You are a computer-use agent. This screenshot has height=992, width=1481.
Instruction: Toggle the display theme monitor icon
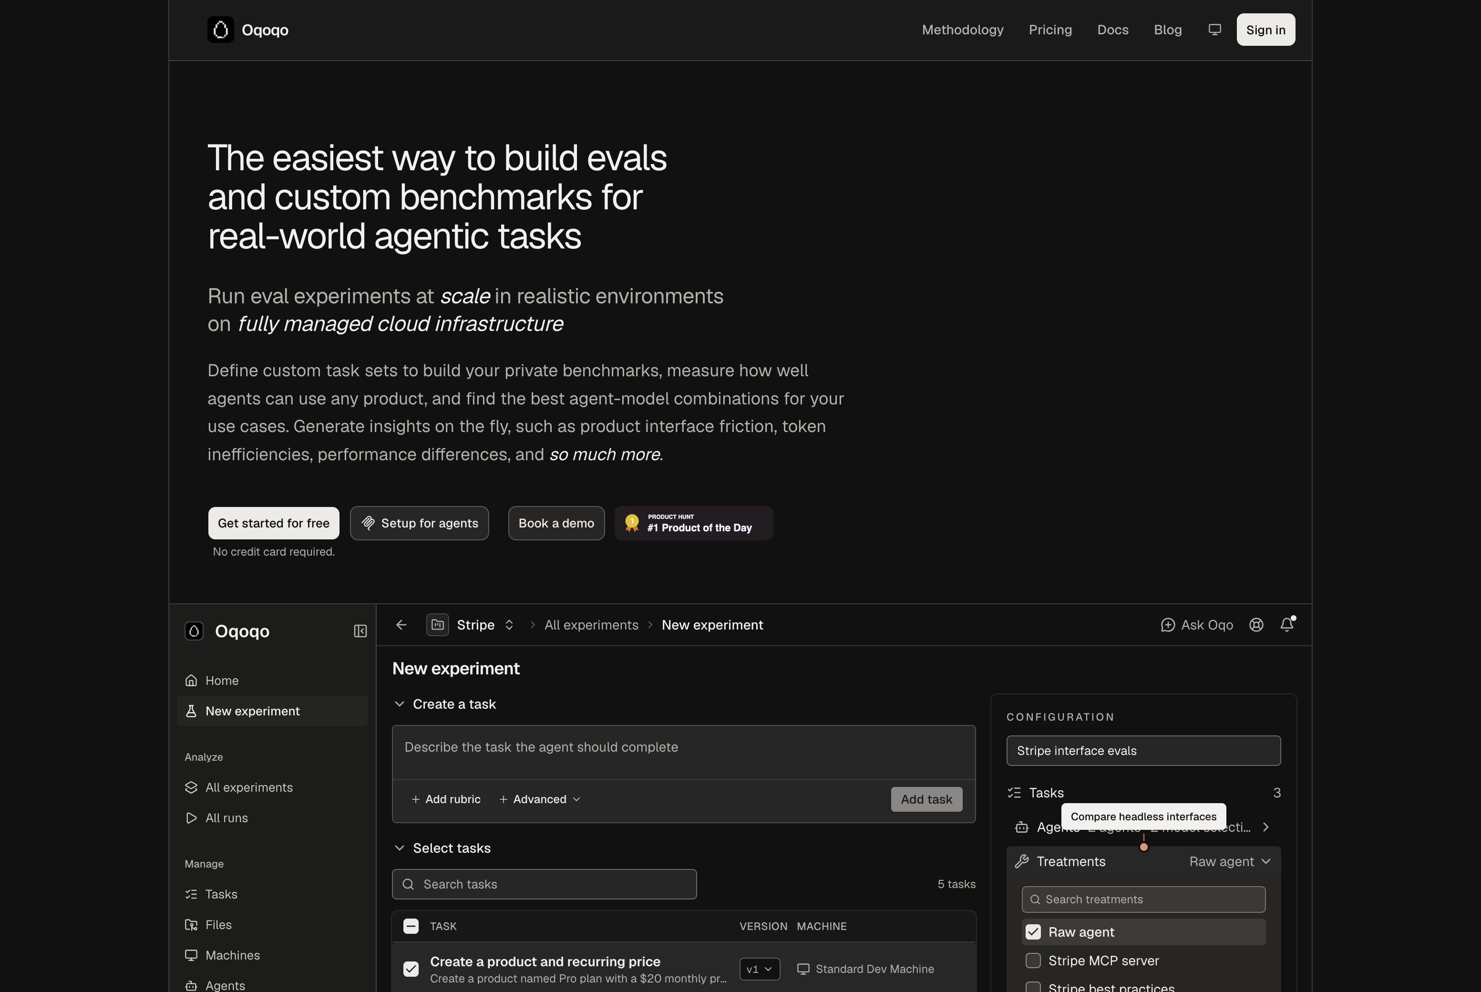(x=1214, y=30)
